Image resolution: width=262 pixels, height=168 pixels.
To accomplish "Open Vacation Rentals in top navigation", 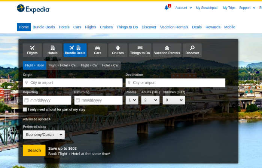I will tap(174, 27).
